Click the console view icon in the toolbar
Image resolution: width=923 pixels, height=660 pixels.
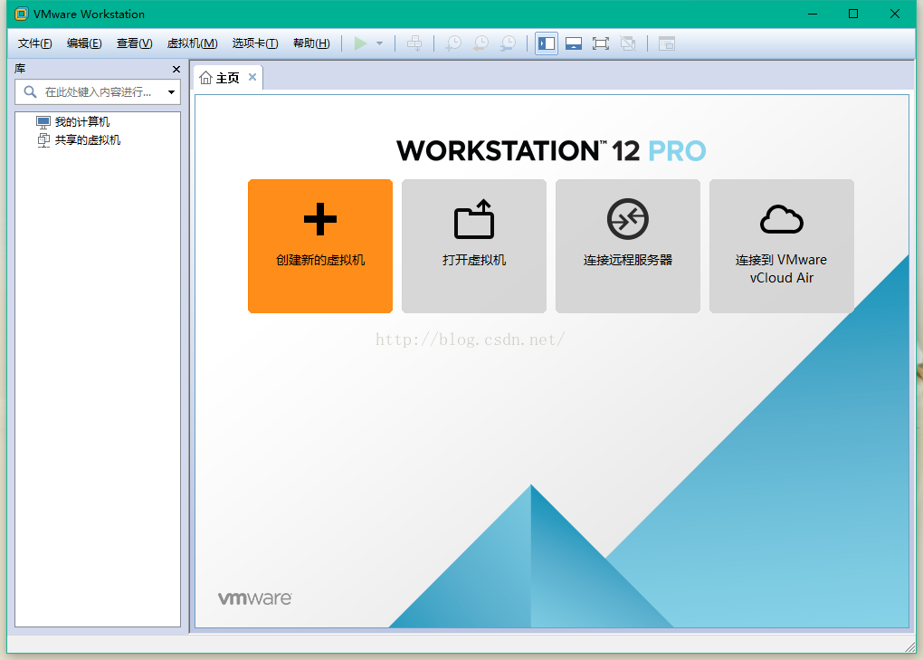[666, 43]
